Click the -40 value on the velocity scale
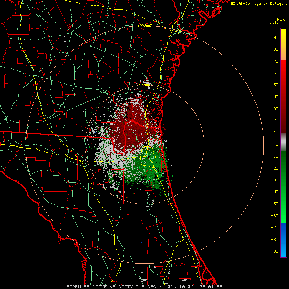The height and width of the screenshot is (289, 289). (x=275, y=192)
